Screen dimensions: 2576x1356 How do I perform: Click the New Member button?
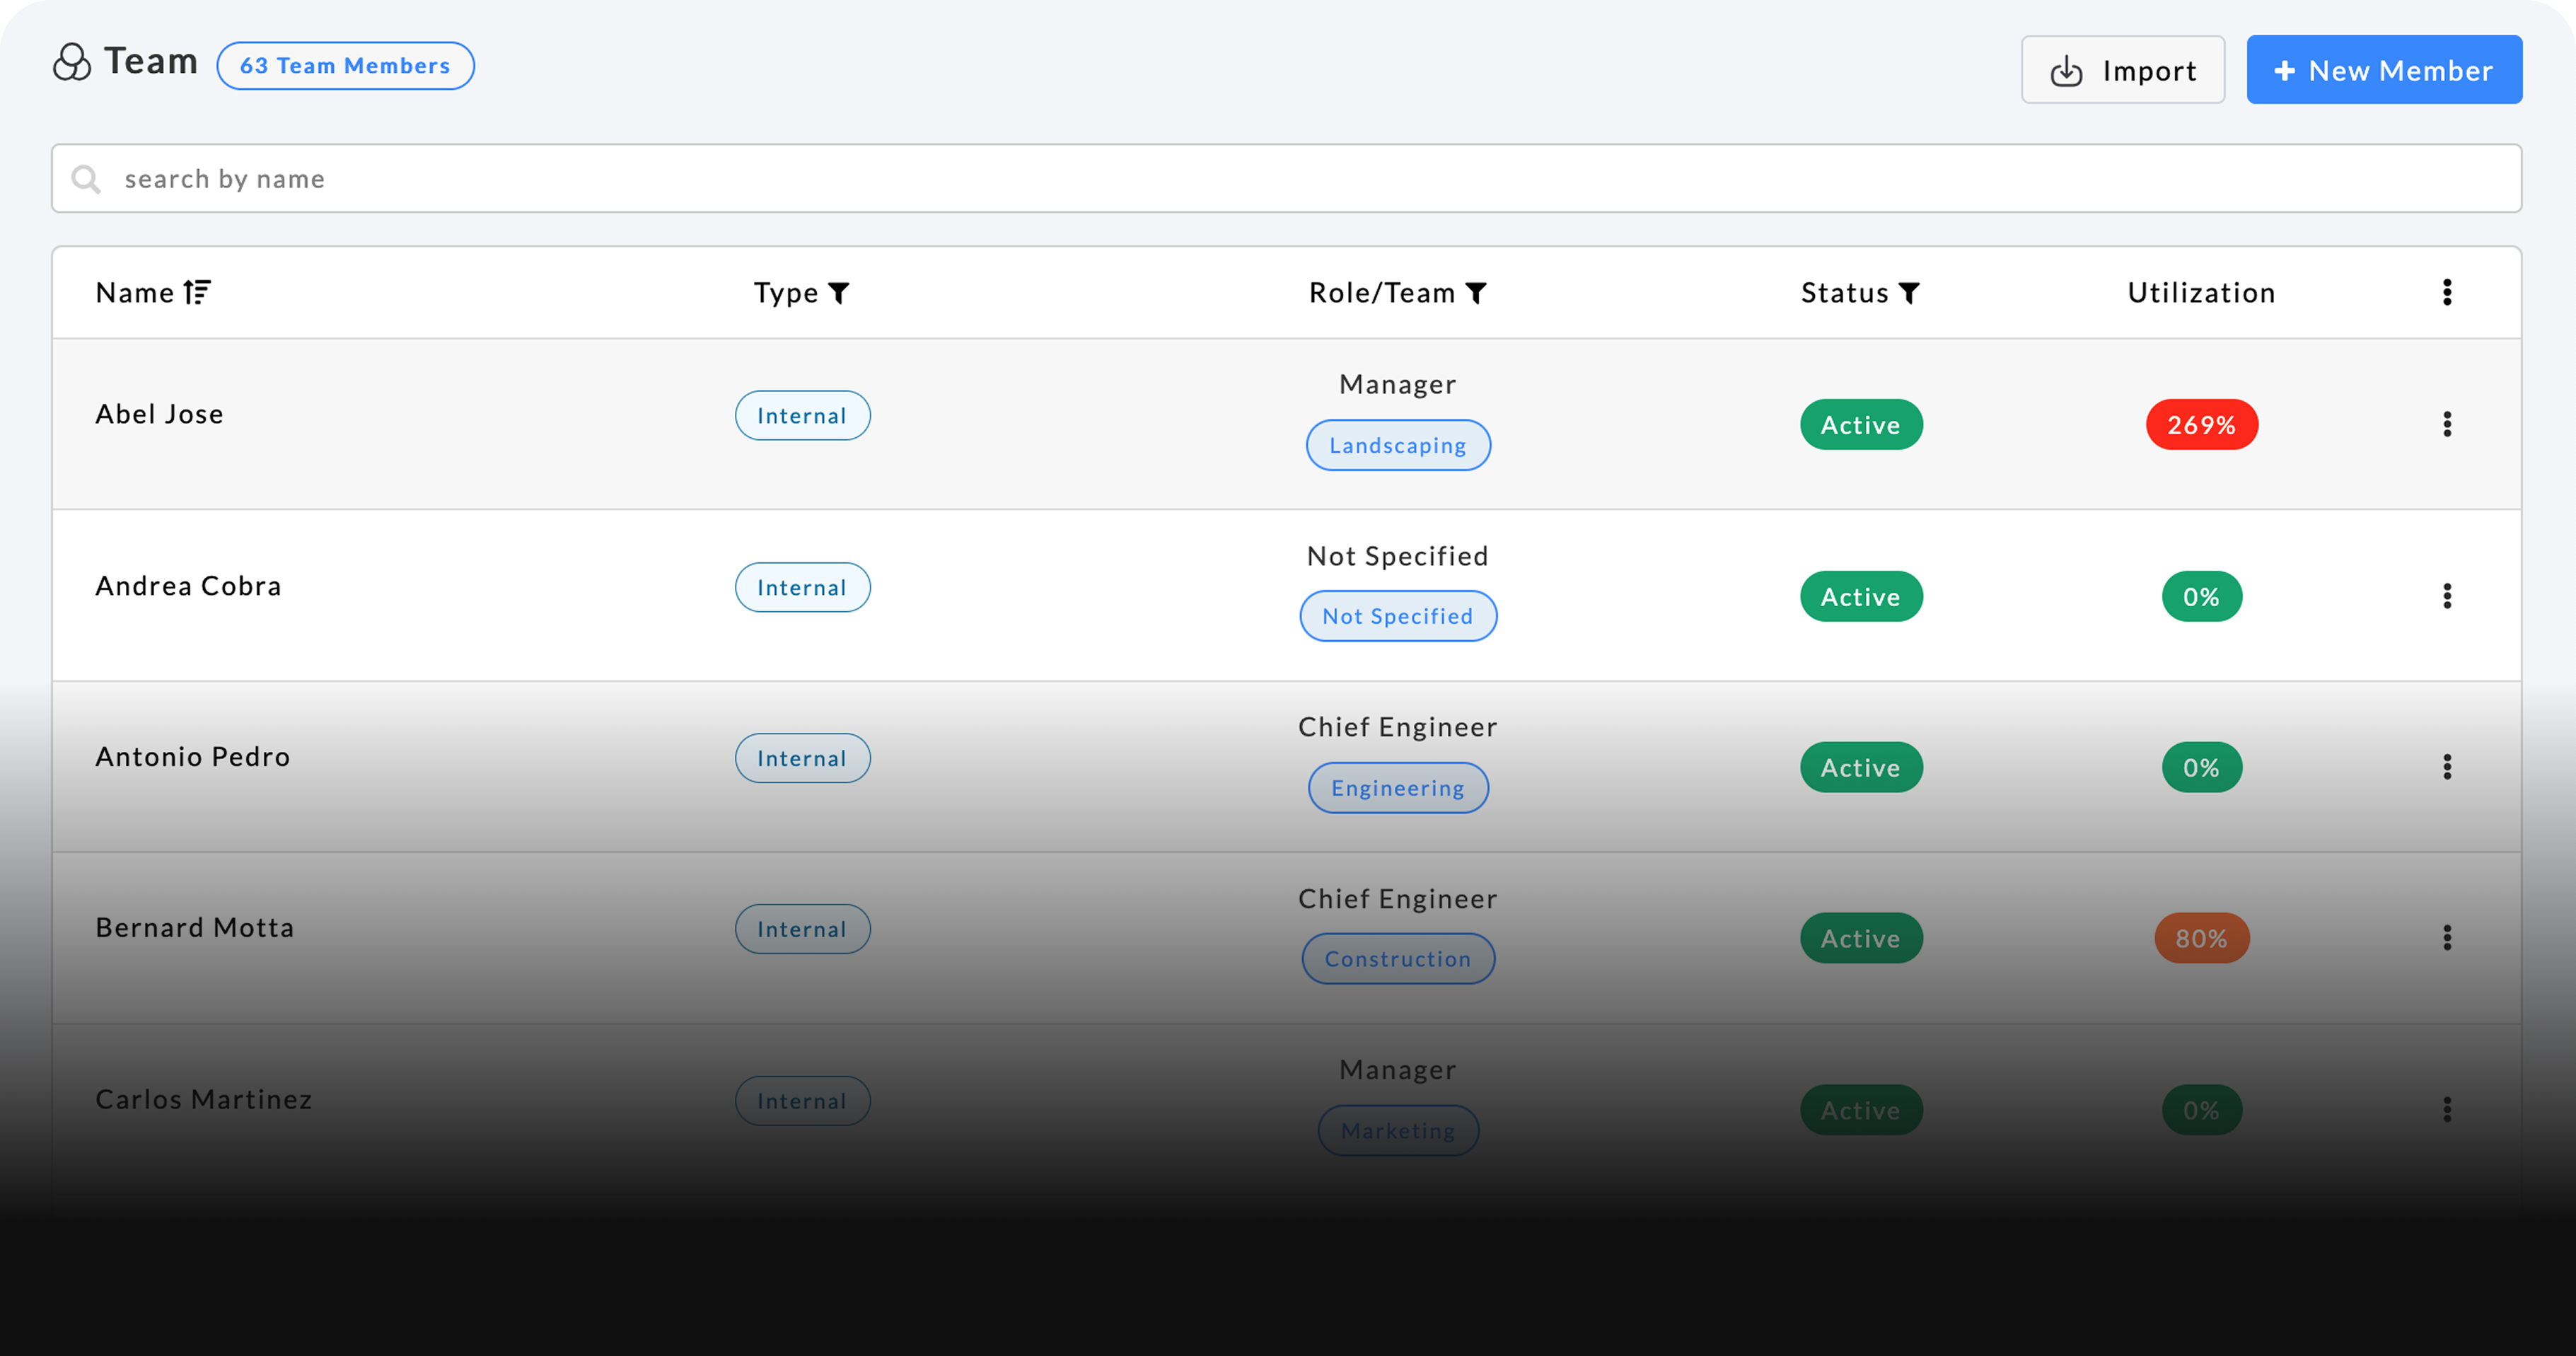2384,70
